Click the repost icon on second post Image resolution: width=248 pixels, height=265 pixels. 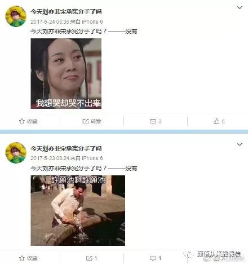(89, 258)
